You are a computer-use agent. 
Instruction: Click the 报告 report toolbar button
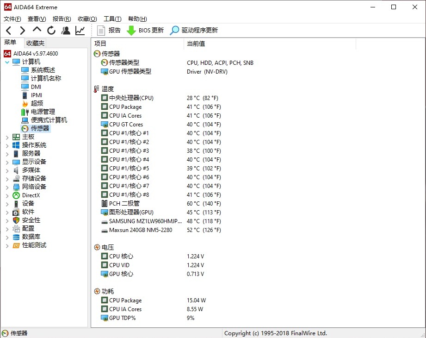(109, 31)
